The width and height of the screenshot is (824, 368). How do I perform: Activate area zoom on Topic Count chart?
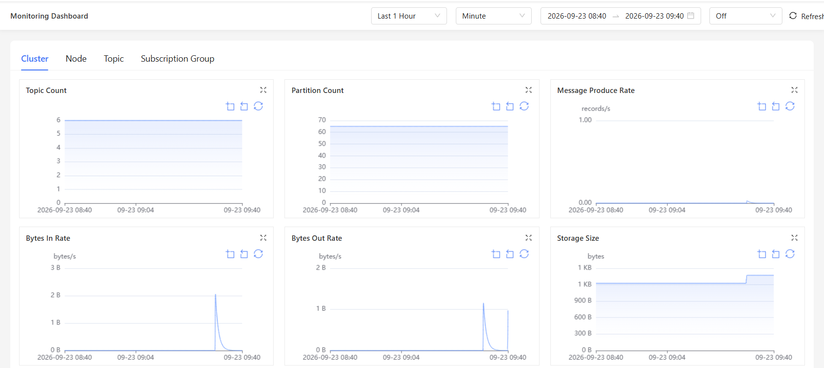pos(231,106)
